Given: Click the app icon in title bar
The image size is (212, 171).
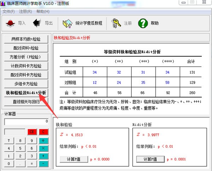Looking at the screenshot, I should pos(3,4).
